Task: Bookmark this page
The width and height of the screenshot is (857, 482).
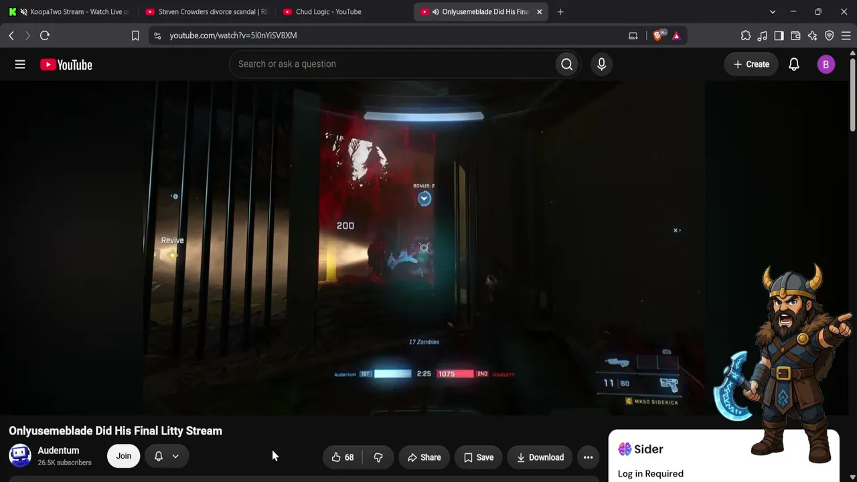Action: (135, 35)
